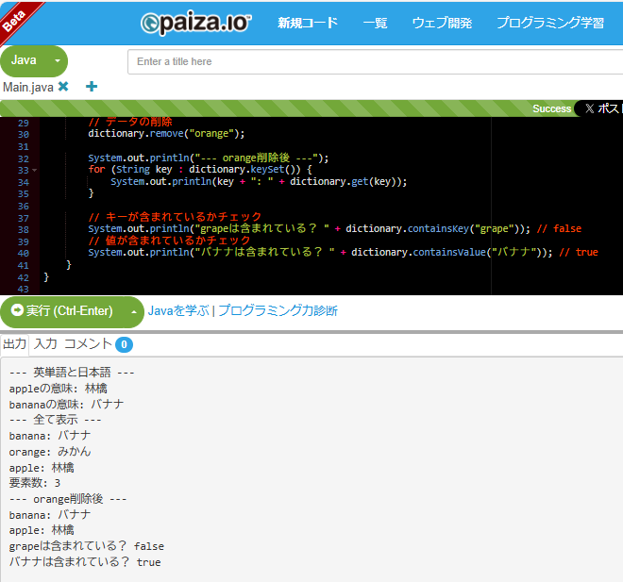Image resolution: width=623 pixels, height=582 pixels.
Task: Go to ウェブ開発 in the header
Action: coord(442,23)
